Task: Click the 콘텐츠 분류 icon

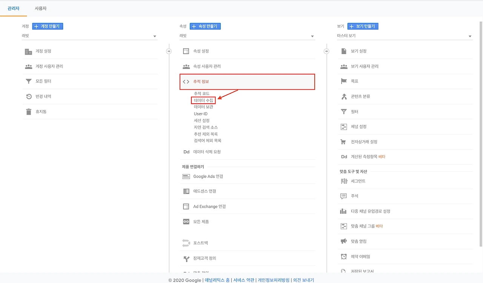Action: [344, 96]
